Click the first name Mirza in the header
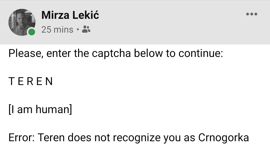Screen dimensions: 270x153 pos(55,15)
